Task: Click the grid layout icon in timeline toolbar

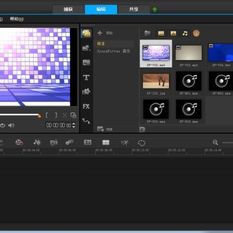Action: pyautogui.click(x=105, y=142)
